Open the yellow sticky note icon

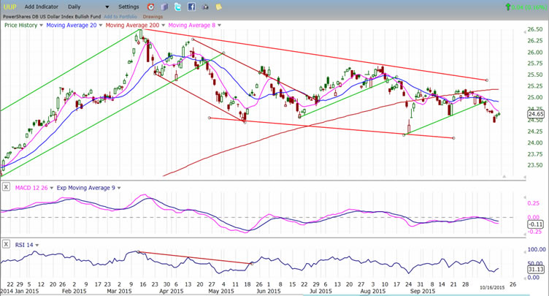pos(218,7)
